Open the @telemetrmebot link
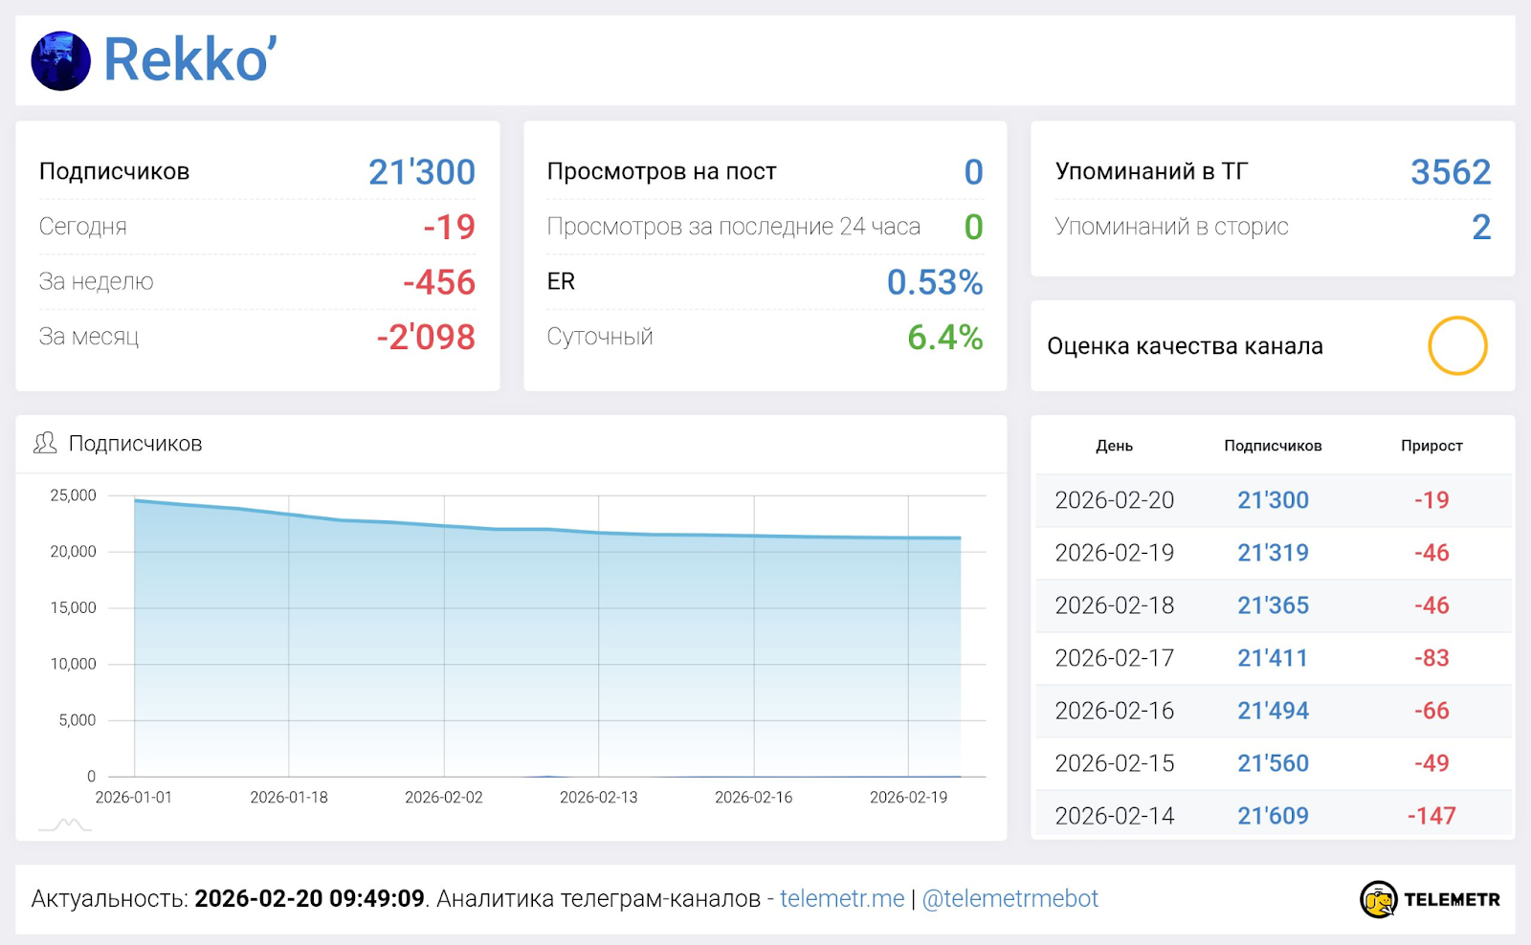The width and height of the screenshot is (1531, 945). pos(1010,899)
